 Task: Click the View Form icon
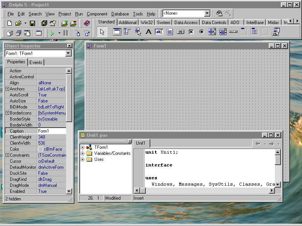click(18, 33)
